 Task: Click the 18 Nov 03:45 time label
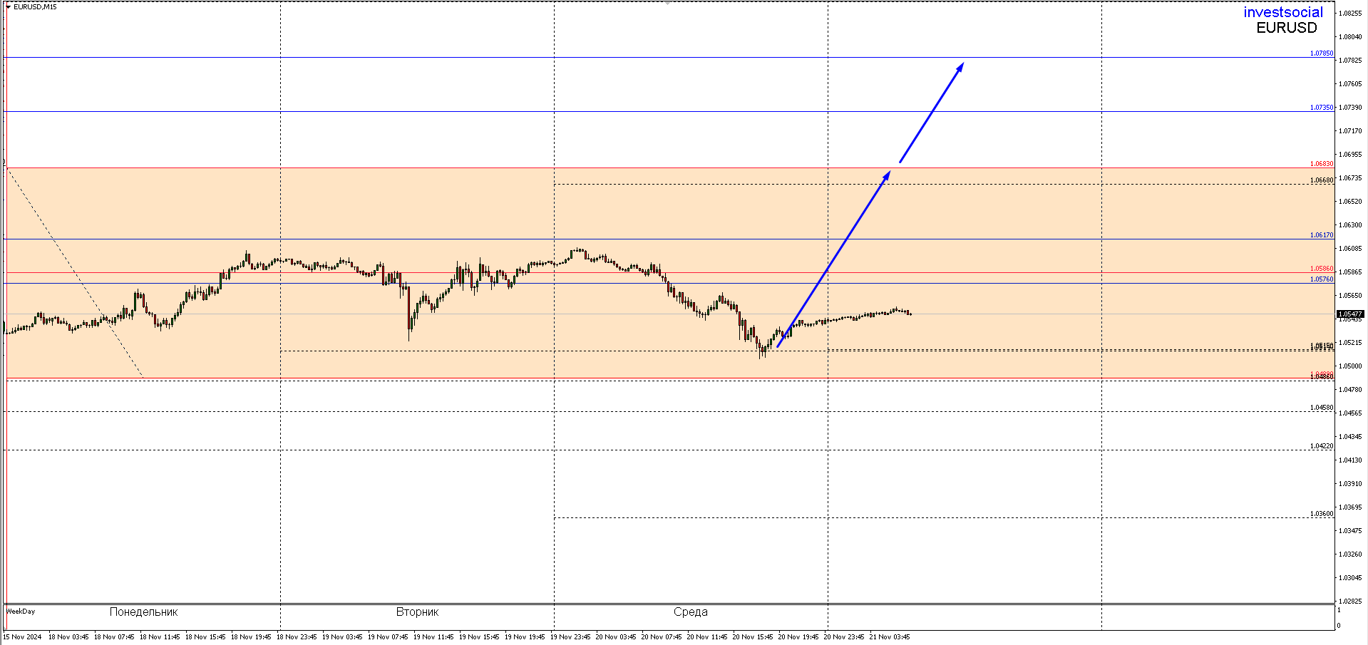tap(68, 637)
